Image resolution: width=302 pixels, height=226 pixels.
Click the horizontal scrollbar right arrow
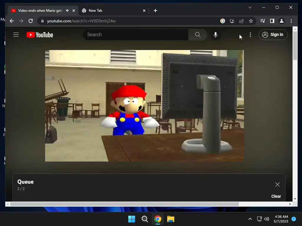coord(290,204)
